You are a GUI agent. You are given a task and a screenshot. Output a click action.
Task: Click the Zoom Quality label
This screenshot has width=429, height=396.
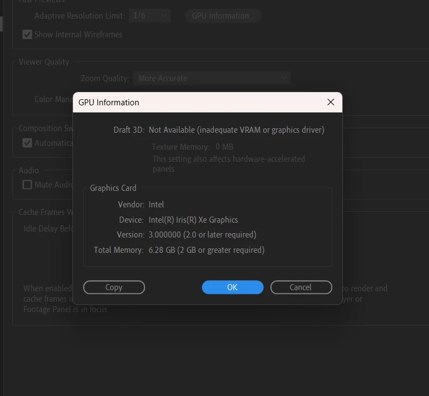pyautogui.click(x=105, y=78)
